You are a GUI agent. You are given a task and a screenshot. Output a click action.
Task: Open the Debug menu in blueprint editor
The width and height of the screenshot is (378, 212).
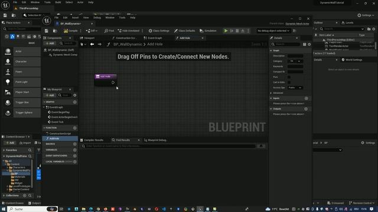click(97, 18)
